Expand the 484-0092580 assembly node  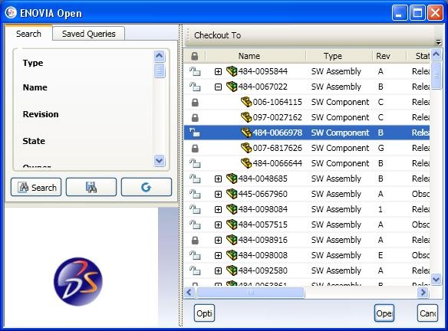[218, 270]
